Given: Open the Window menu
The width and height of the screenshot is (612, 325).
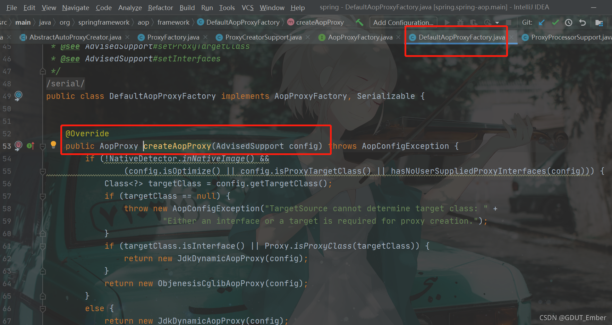Looking at the screenshot, I should 272,7.
